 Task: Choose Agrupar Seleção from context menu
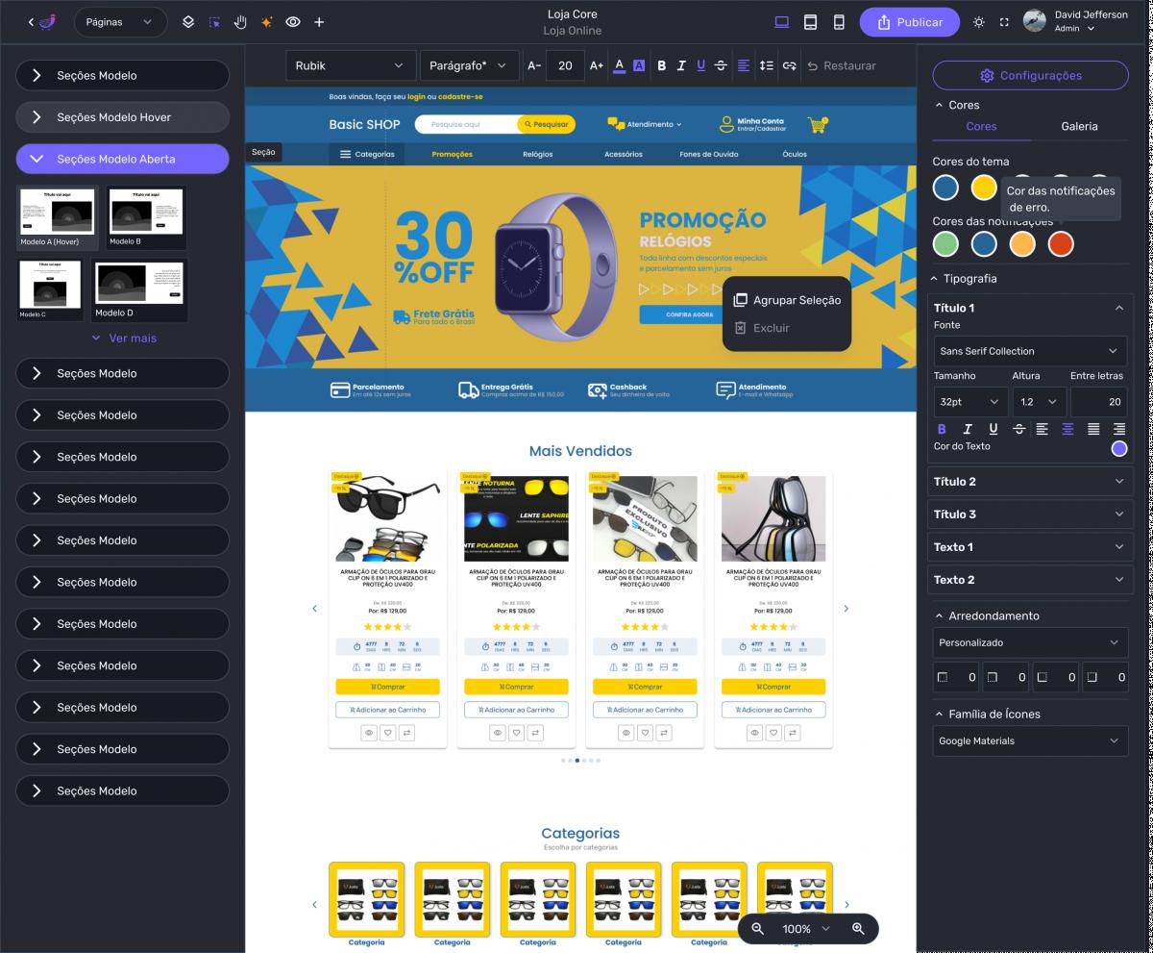coord(787,300)
